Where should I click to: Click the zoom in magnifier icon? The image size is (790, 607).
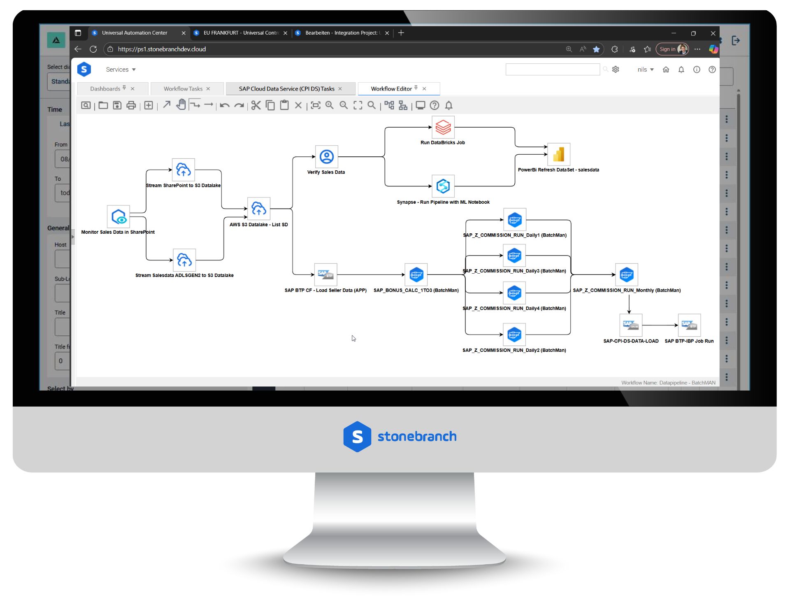click(x=330, y=105)
